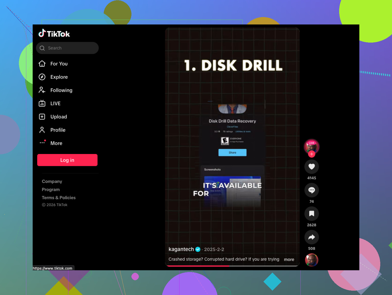Save video with bookmark icon

click(x=312, y=214)
